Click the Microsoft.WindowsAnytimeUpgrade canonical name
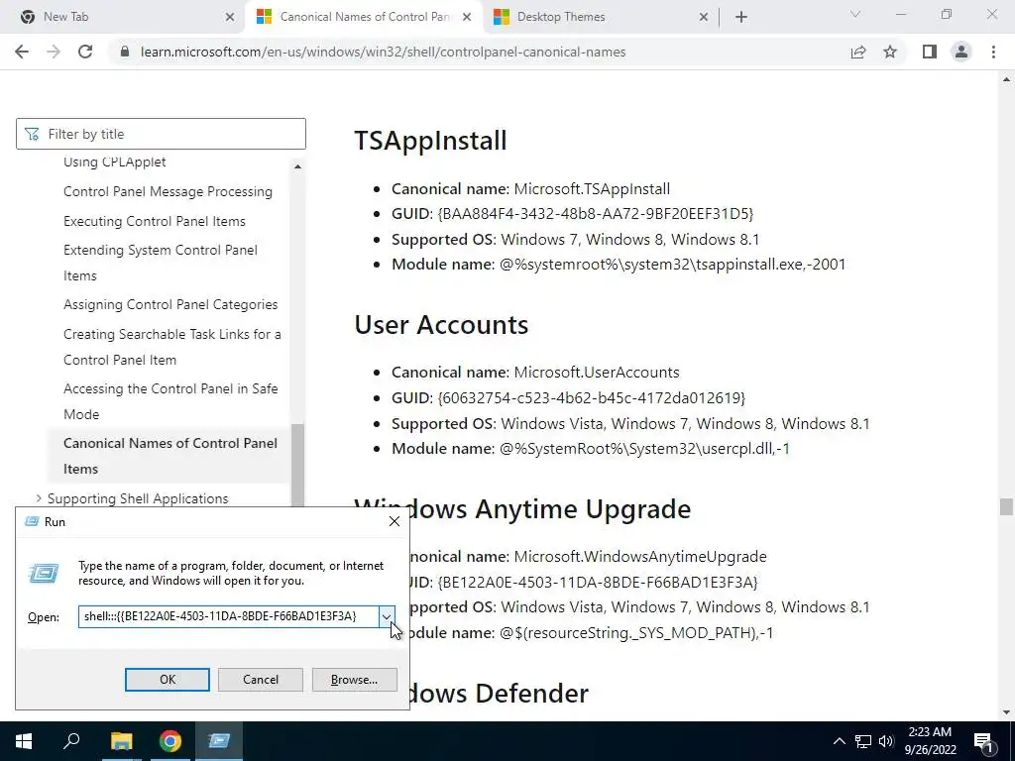Image resolution: width=1015 pixels, height=761 pixels. point(640,557)
